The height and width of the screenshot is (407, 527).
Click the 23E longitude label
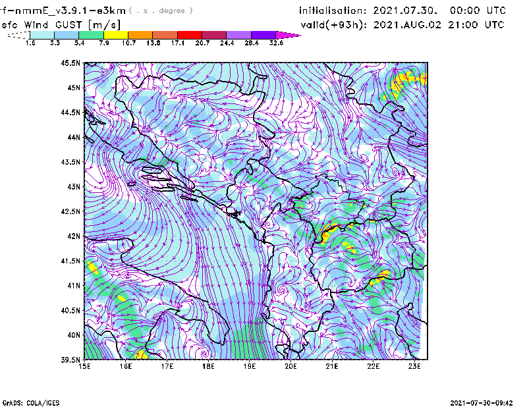414,366
